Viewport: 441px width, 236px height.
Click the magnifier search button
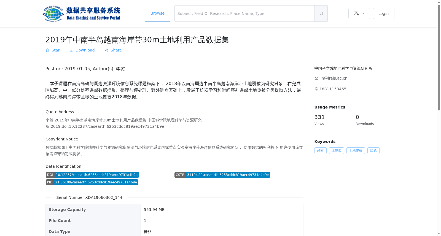pyautogui.click(x=321, y=13)
